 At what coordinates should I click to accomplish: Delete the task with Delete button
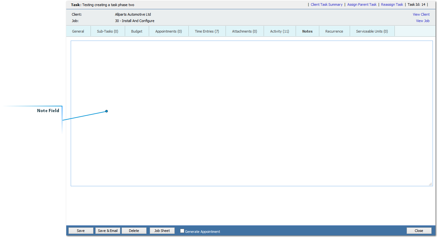click(134, 231)
